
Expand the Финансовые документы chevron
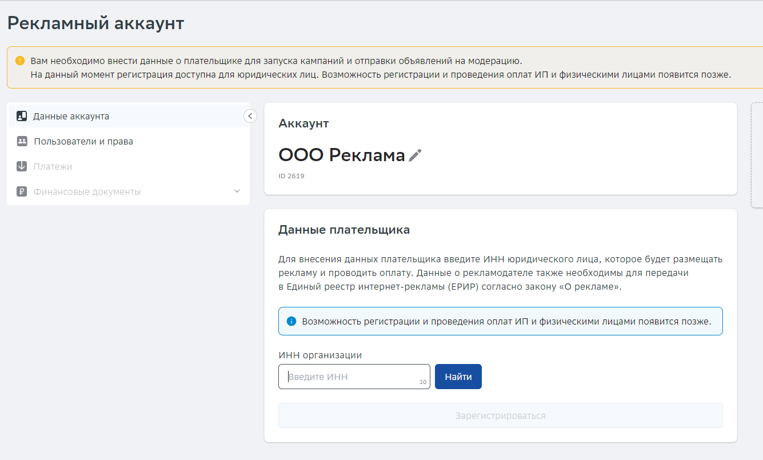click(238, 191)
